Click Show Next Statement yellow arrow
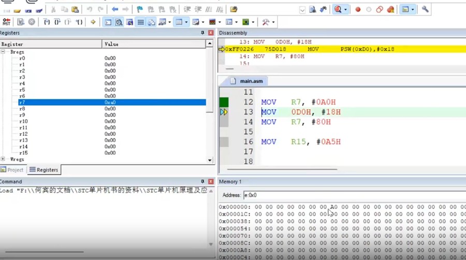Screen dimensions: 466x260 tap(93, 22)
